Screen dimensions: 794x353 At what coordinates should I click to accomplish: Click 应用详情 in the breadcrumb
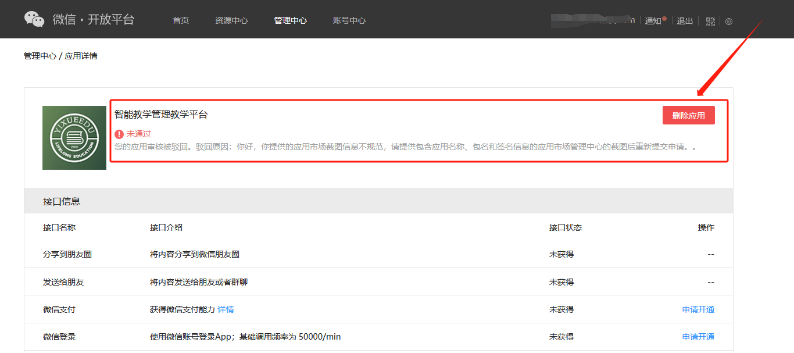tap(81, 56)
